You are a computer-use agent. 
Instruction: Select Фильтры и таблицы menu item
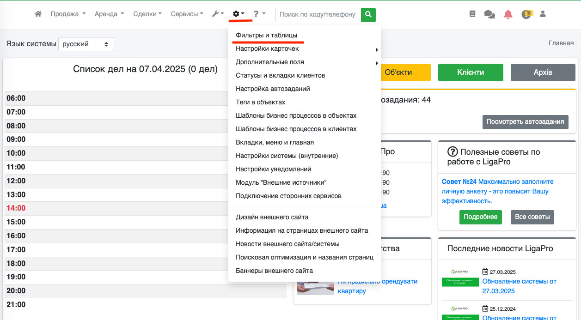(x=266, y=35)
